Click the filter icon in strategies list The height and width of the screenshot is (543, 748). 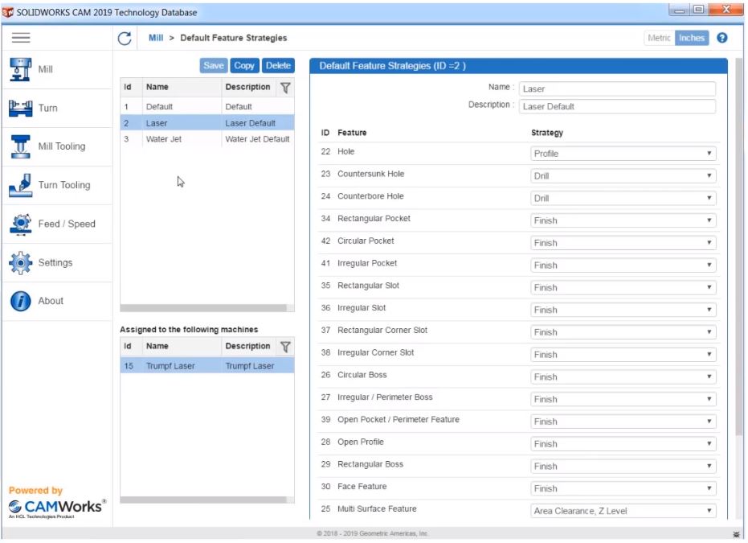[286, 88]
